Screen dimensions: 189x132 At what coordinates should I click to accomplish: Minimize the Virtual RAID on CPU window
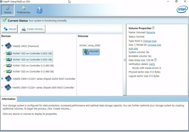click(168, 2)
